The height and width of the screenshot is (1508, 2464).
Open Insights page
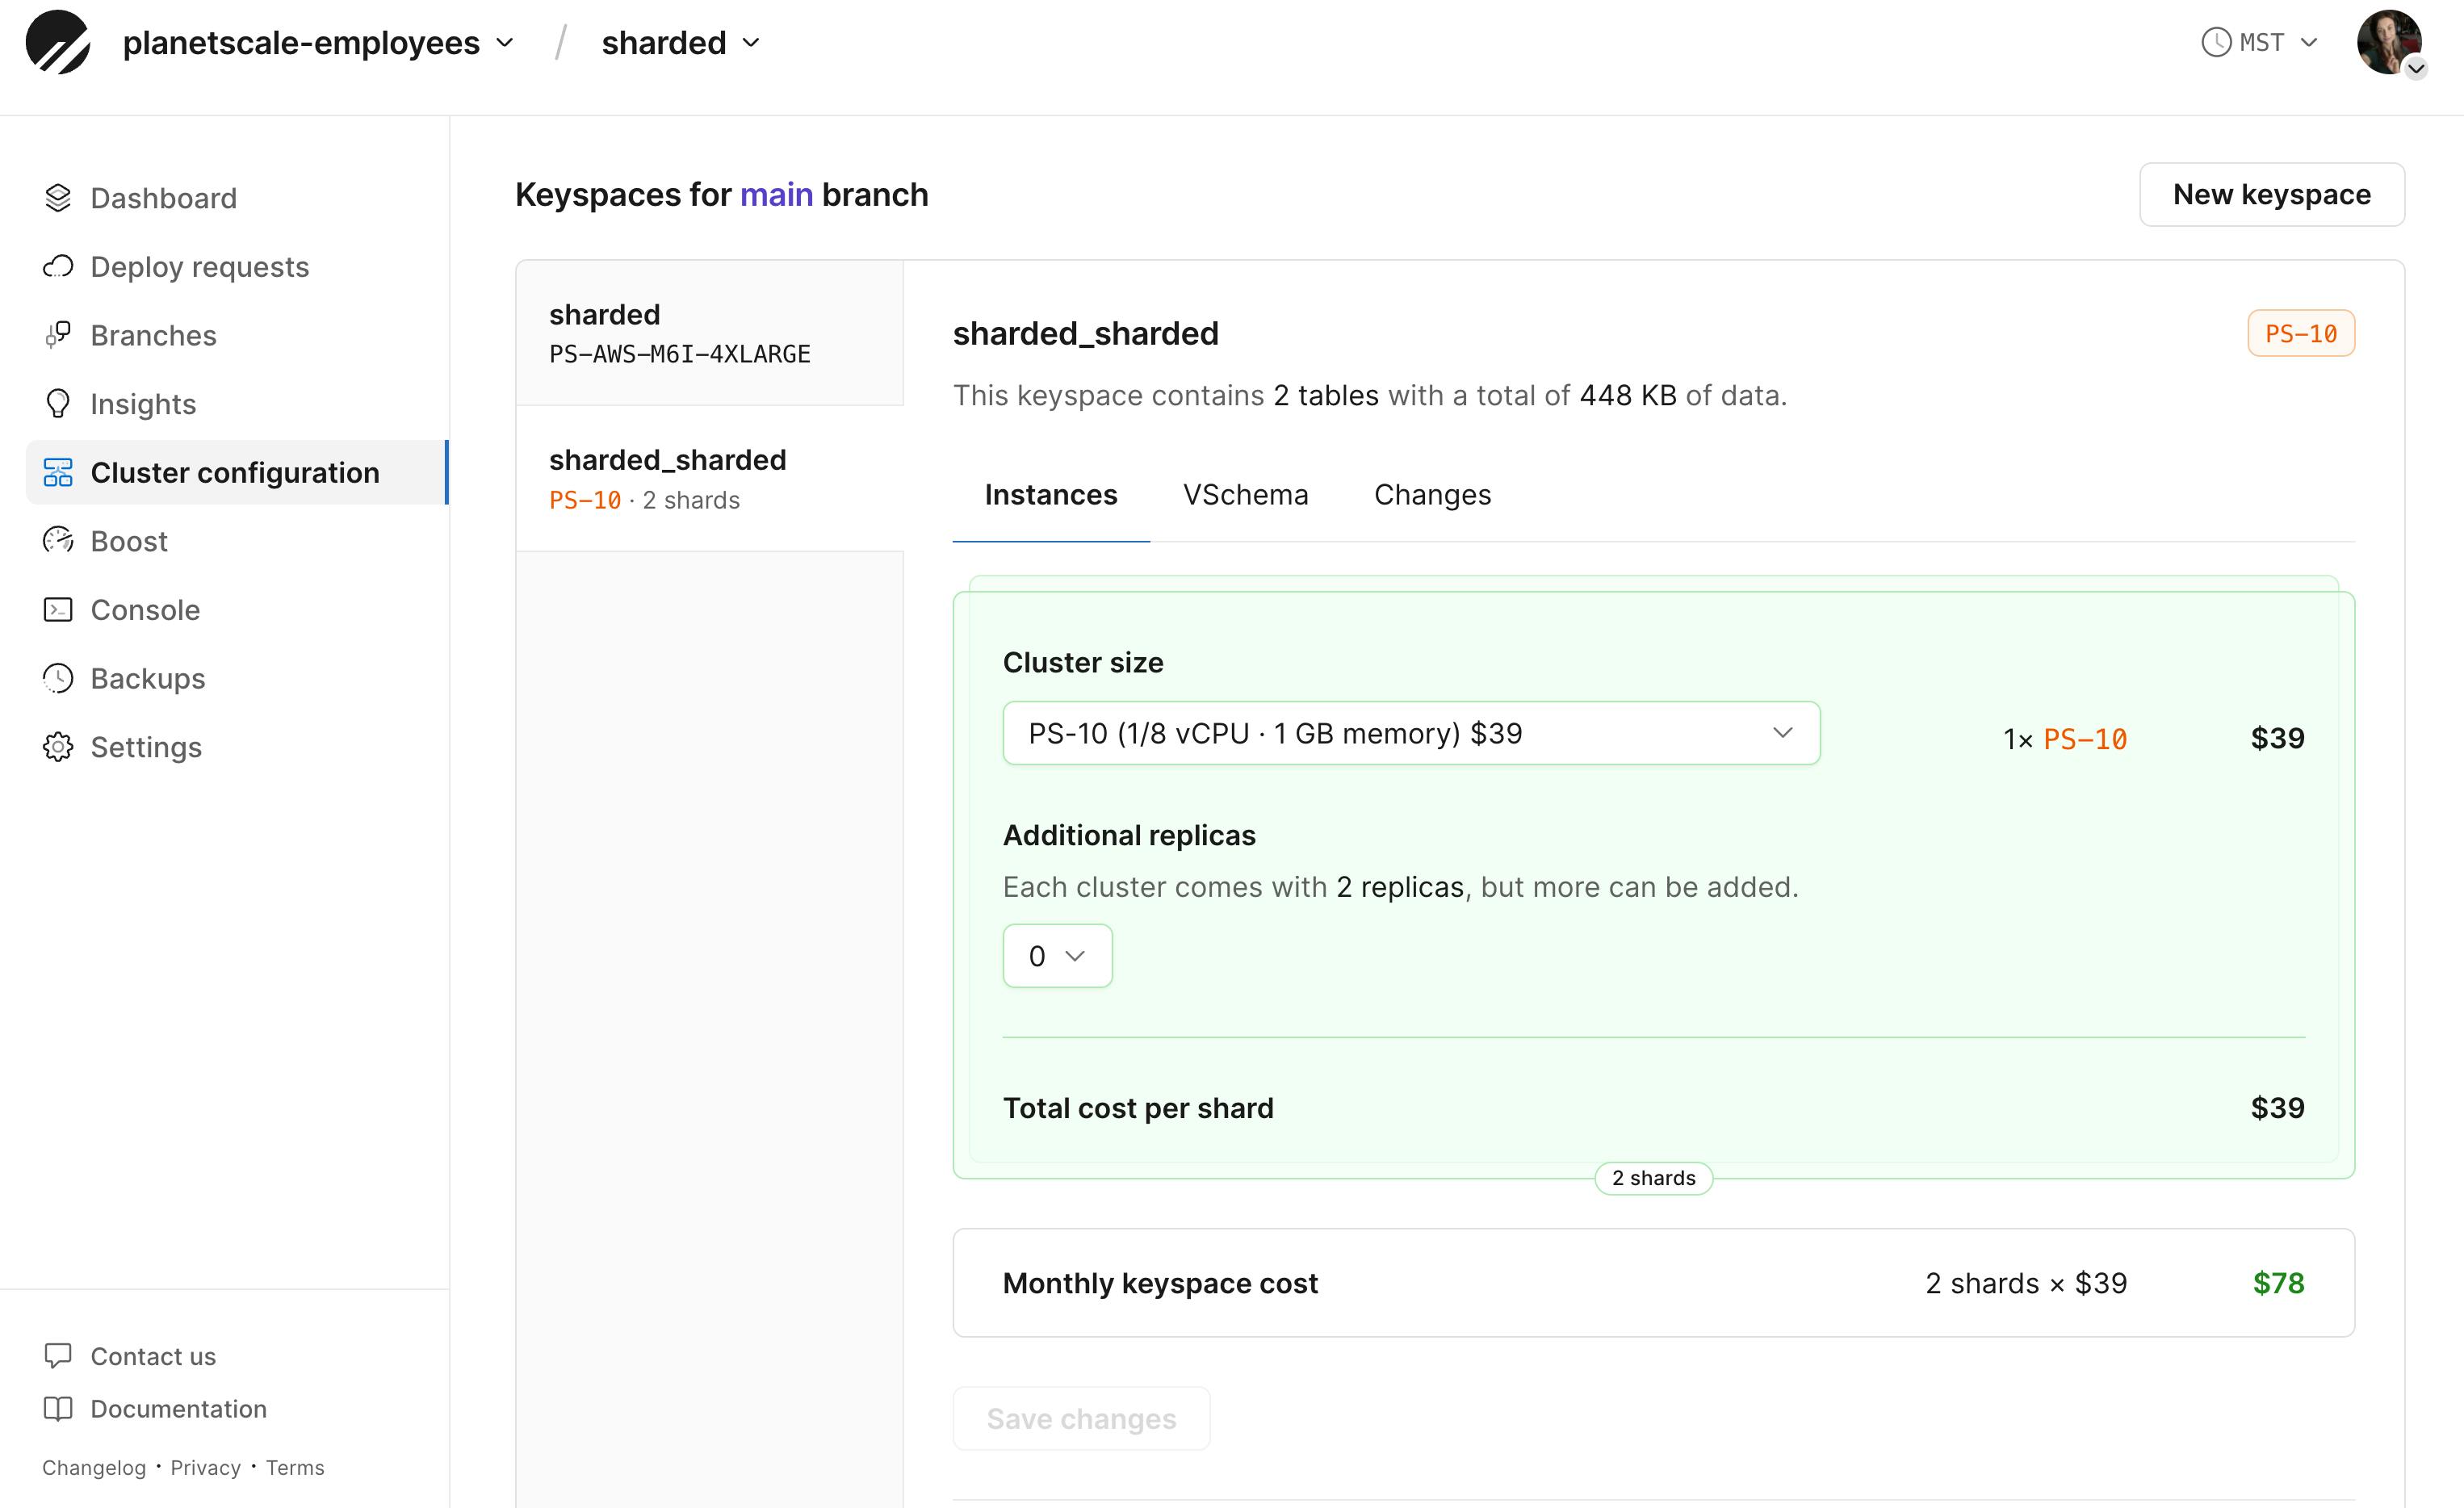pos(143,404)
